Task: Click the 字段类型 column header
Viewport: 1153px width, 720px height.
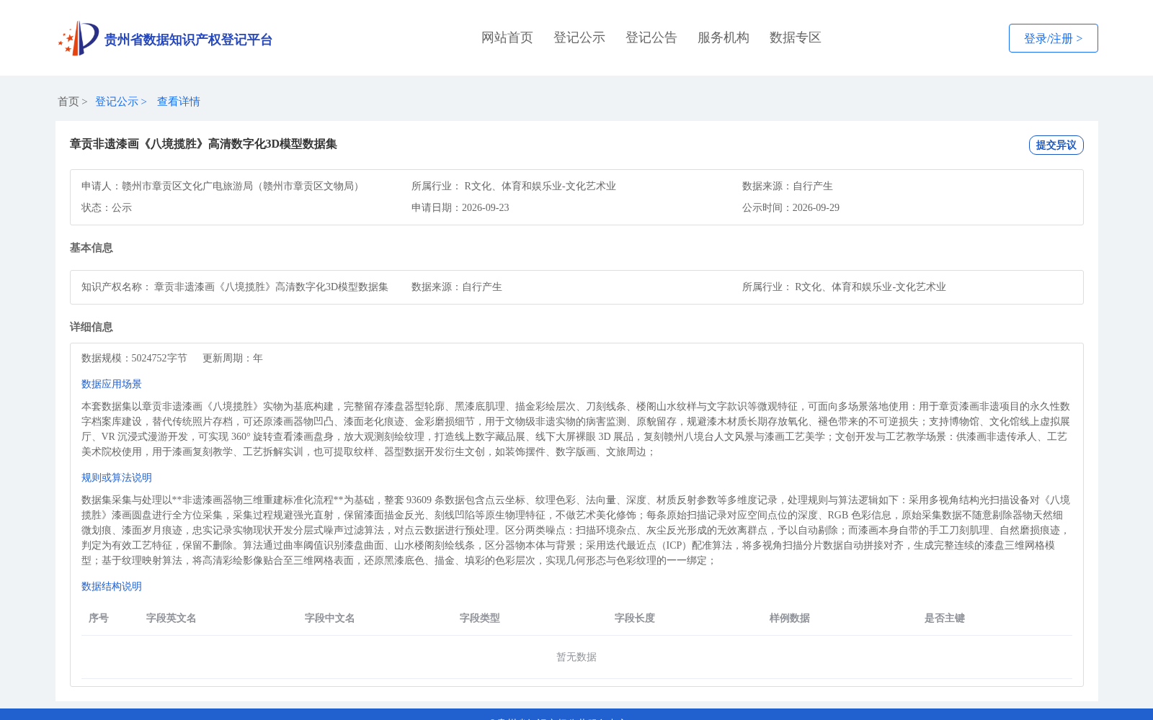Action: (480, 618)
